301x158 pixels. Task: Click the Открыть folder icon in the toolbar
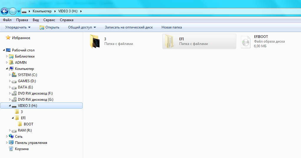coord(42,28)
